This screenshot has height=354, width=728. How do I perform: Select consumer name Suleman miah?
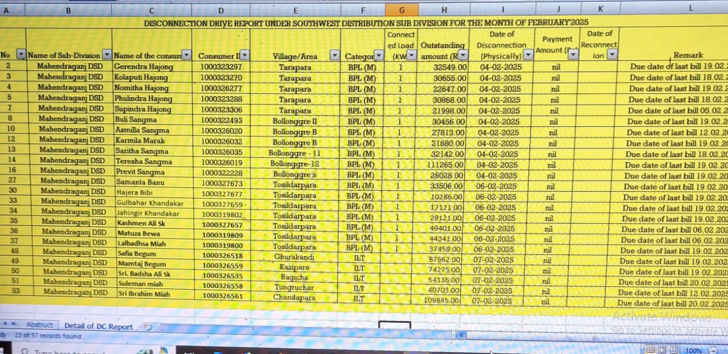140,284
